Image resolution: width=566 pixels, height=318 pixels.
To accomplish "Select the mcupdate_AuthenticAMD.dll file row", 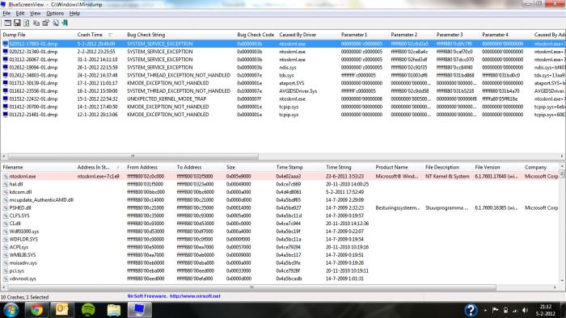I will (280, 200).
